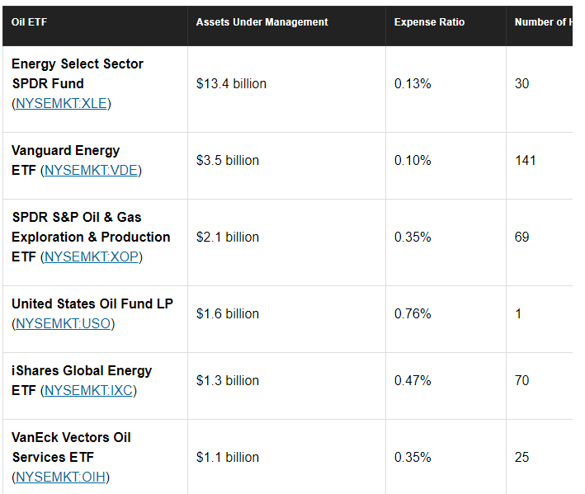Click the Expense Ratio column header
The height and width of the screenshot is (494, 585).
click(429, 22)
